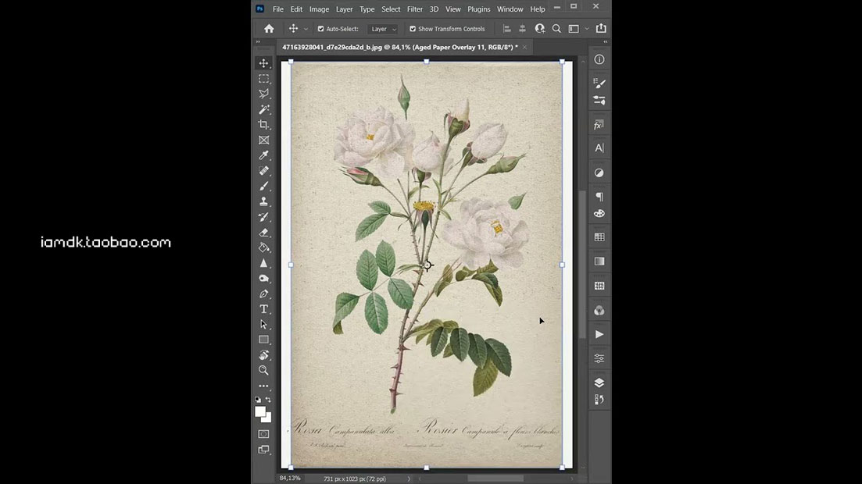This screenshot has height=484, width=862.
Task: Open the Move tool preset picker arrow
Action: coord(306,29)
